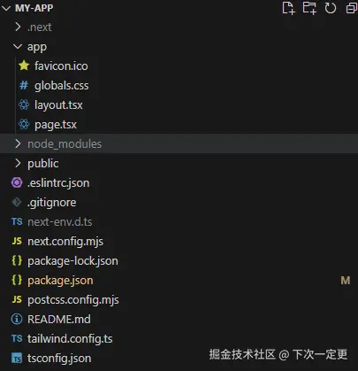Viewport: 358px width, 371px height.
Task: Select the public folder name
Action: pyautogui.click(x=43, y=164)
